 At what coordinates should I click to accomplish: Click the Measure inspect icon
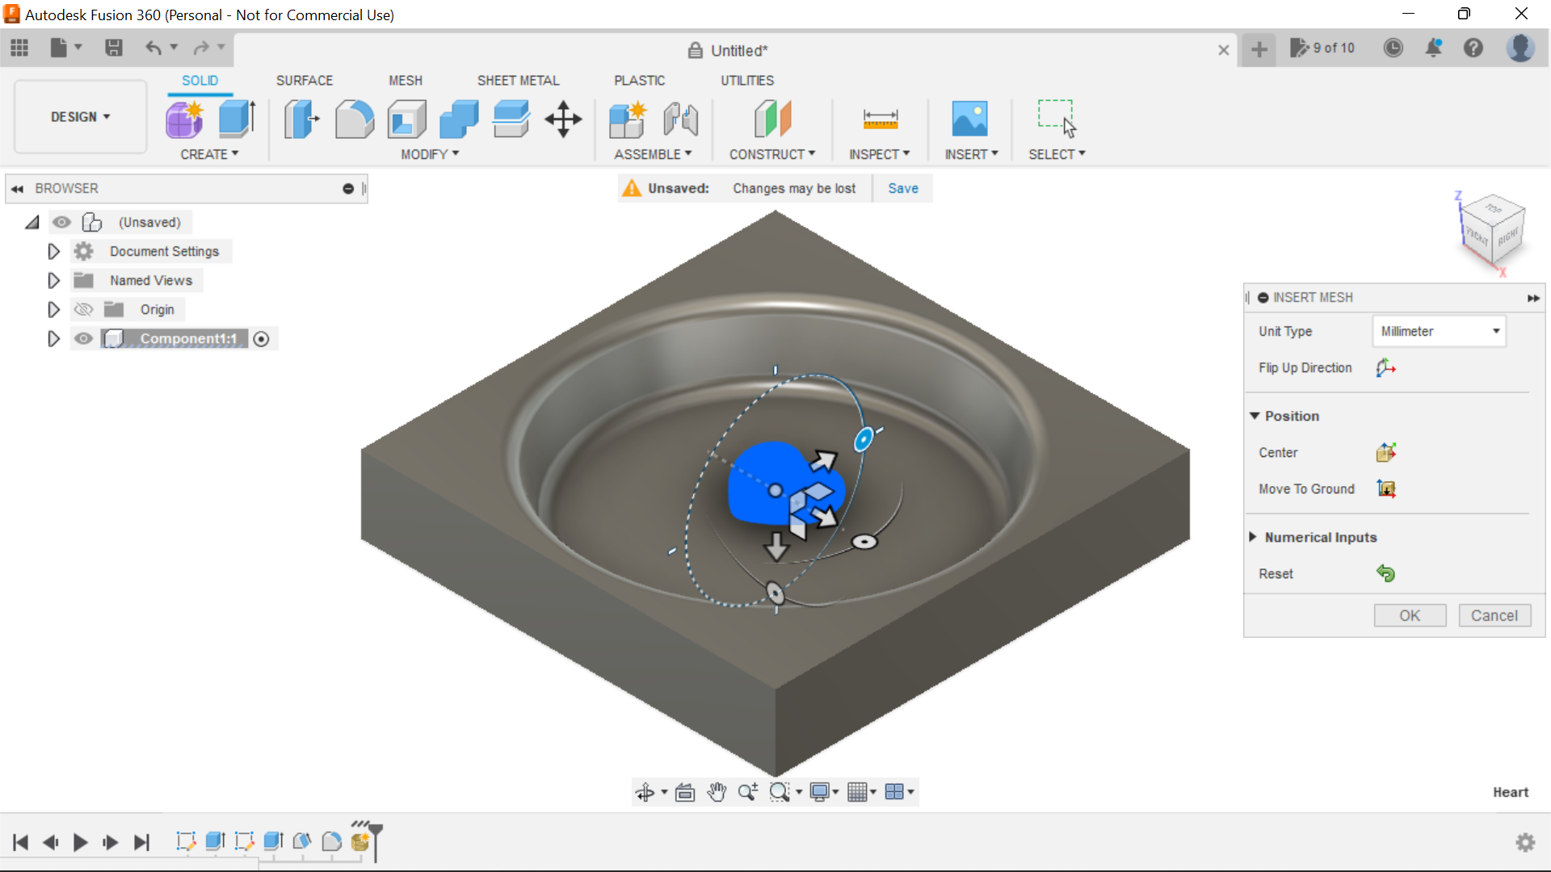click(x=880, y=119)
